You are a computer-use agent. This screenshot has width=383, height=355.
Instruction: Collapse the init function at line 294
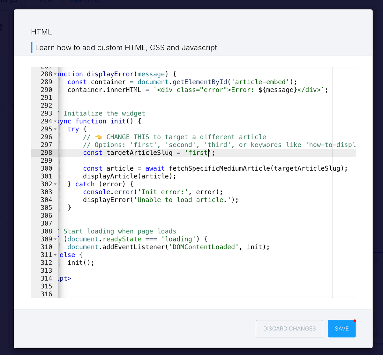55,121
